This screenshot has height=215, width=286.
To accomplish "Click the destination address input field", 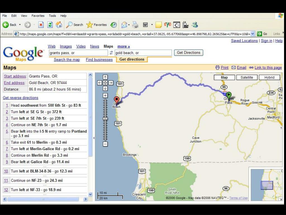I will click(143, 53).
